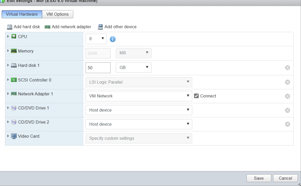
Task: Click the CD/DVD Drive 1 label text
Action: click(x=34, y=108)
